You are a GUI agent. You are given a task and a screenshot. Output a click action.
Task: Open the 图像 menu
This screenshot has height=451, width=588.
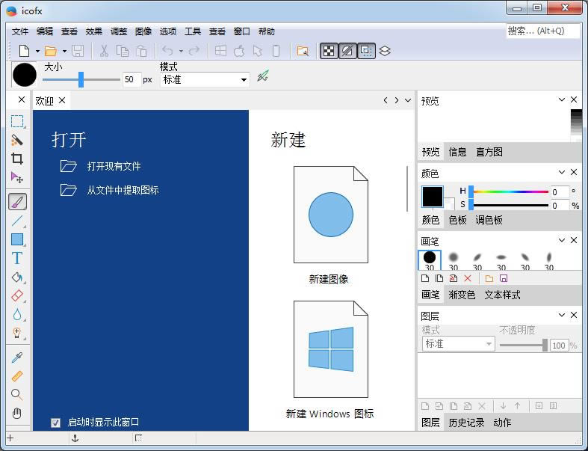pyautogui.click(x=143, y=31)
